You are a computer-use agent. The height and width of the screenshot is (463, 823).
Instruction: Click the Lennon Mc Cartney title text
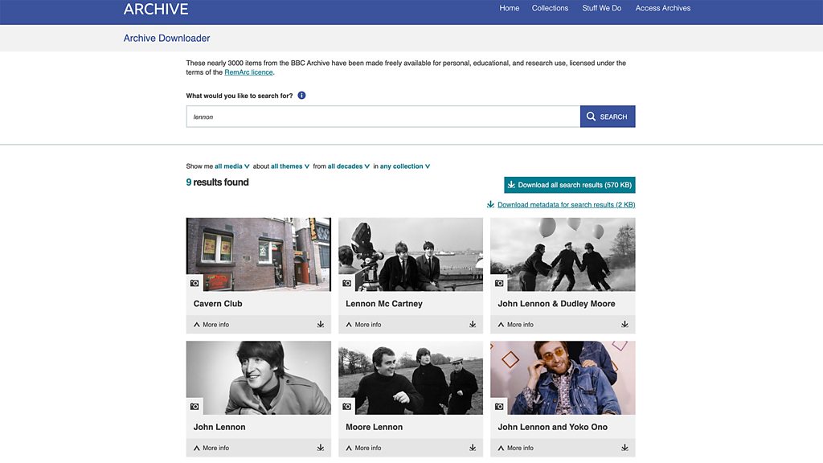click(384, 303)
